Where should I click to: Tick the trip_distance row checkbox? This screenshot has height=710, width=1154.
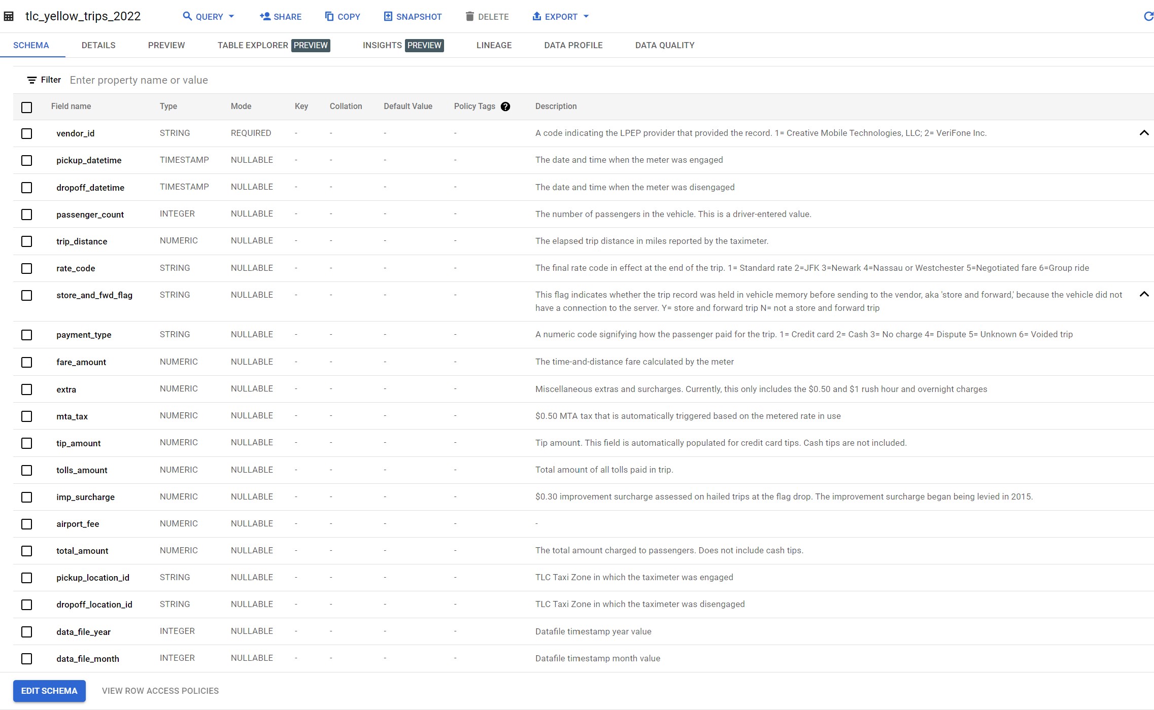[x=27, y=241]
